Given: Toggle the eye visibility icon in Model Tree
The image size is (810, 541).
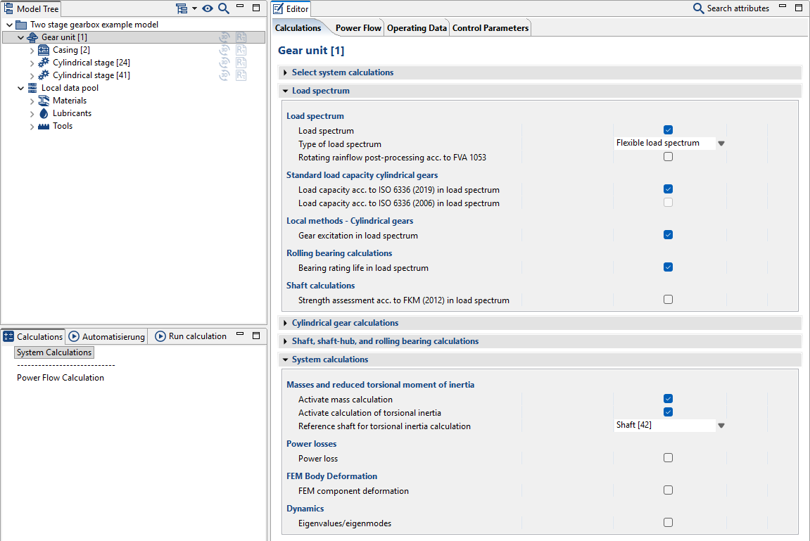Looking at the screenshot, I should coord(208,8).
